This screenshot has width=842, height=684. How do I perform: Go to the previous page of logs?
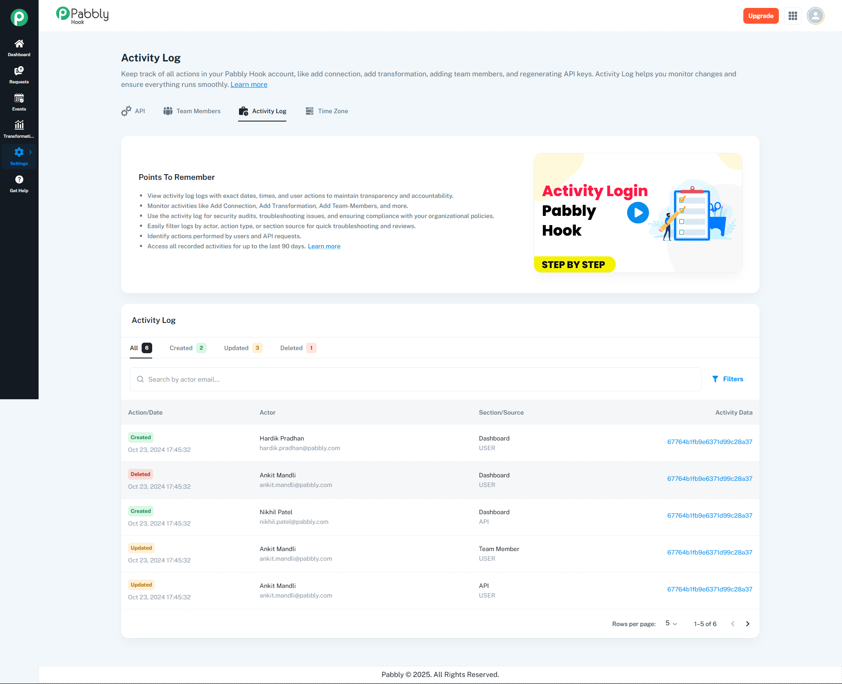[733, 624]
